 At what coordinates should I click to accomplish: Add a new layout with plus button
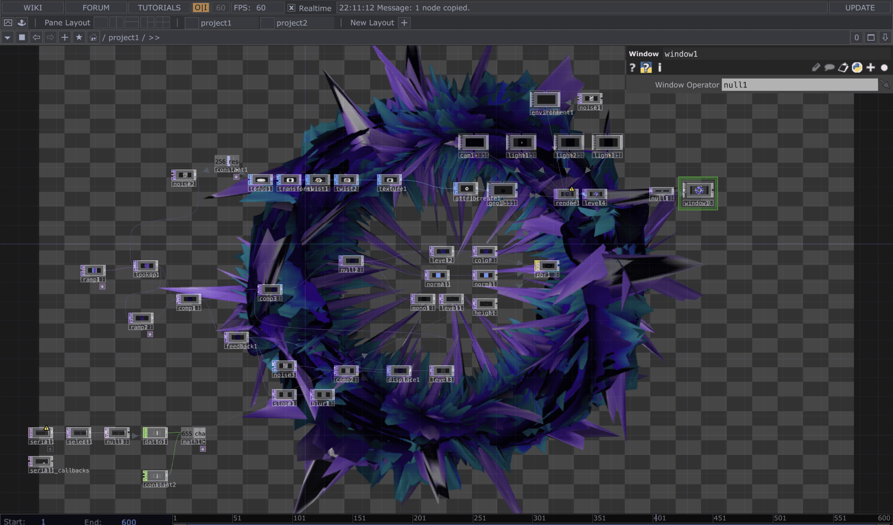(404, 23)
